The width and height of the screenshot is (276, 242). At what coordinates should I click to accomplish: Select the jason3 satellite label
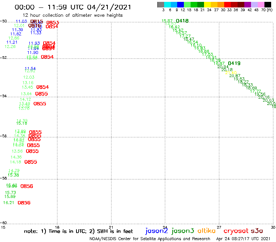(x=183, y=231)
